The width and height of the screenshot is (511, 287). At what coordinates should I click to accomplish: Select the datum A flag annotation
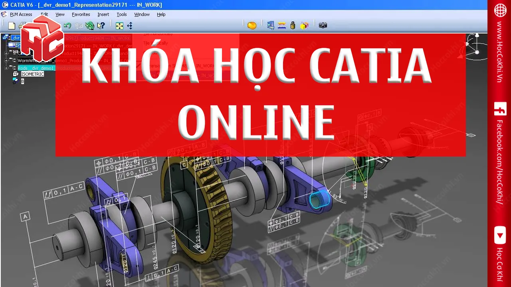[x=26, y=217]
